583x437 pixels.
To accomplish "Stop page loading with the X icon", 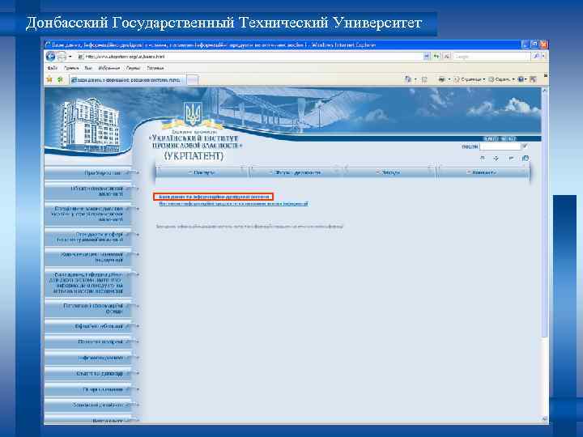I will click(446, 57).
